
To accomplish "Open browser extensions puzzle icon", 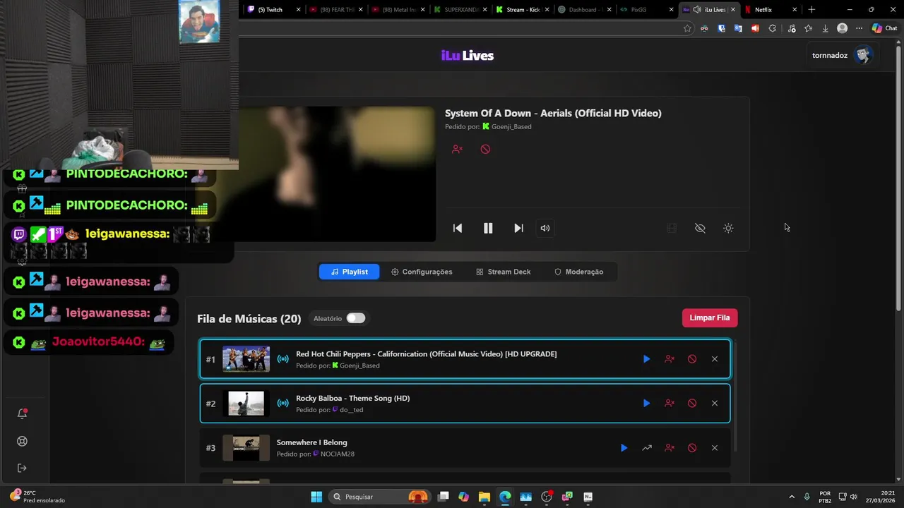I will pos(772,28).
